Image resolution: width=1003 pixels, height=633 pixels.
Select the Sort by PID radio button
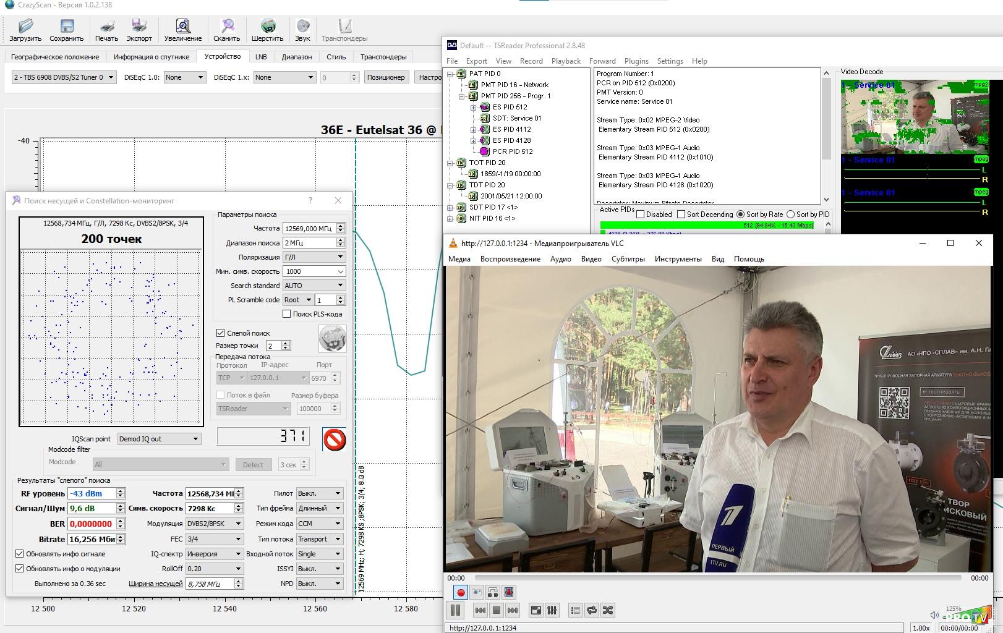[790, 215]
